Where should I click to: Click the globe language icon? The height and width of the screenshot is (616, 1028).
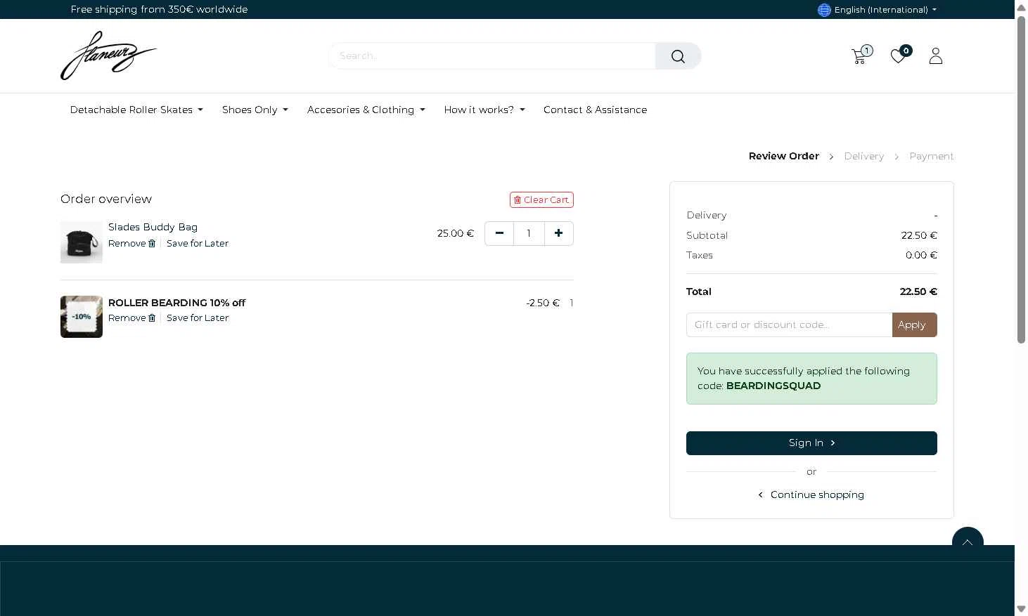point(824,10)
